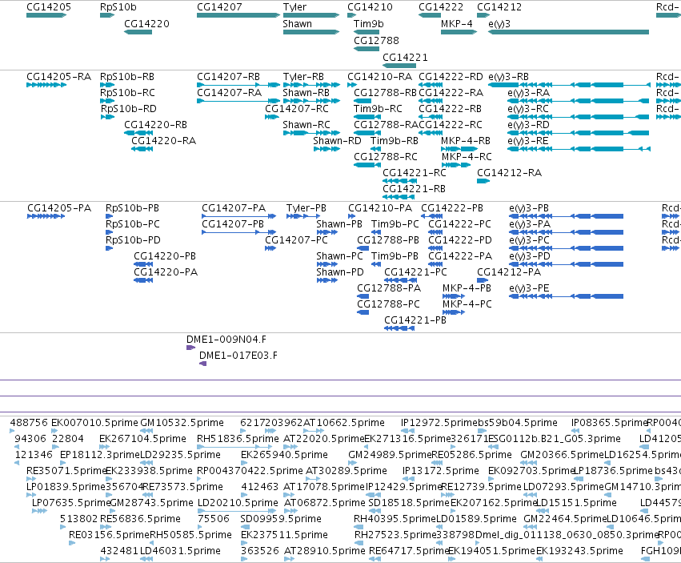Select transcript RpS10b-RD
This screenshot has height=563, width=681.
point(129,109)
